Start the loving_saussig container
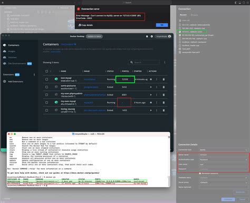 (x=151, y=110)
